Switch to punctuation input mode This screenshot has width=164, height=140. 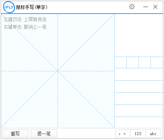click(x=123, y=134)
